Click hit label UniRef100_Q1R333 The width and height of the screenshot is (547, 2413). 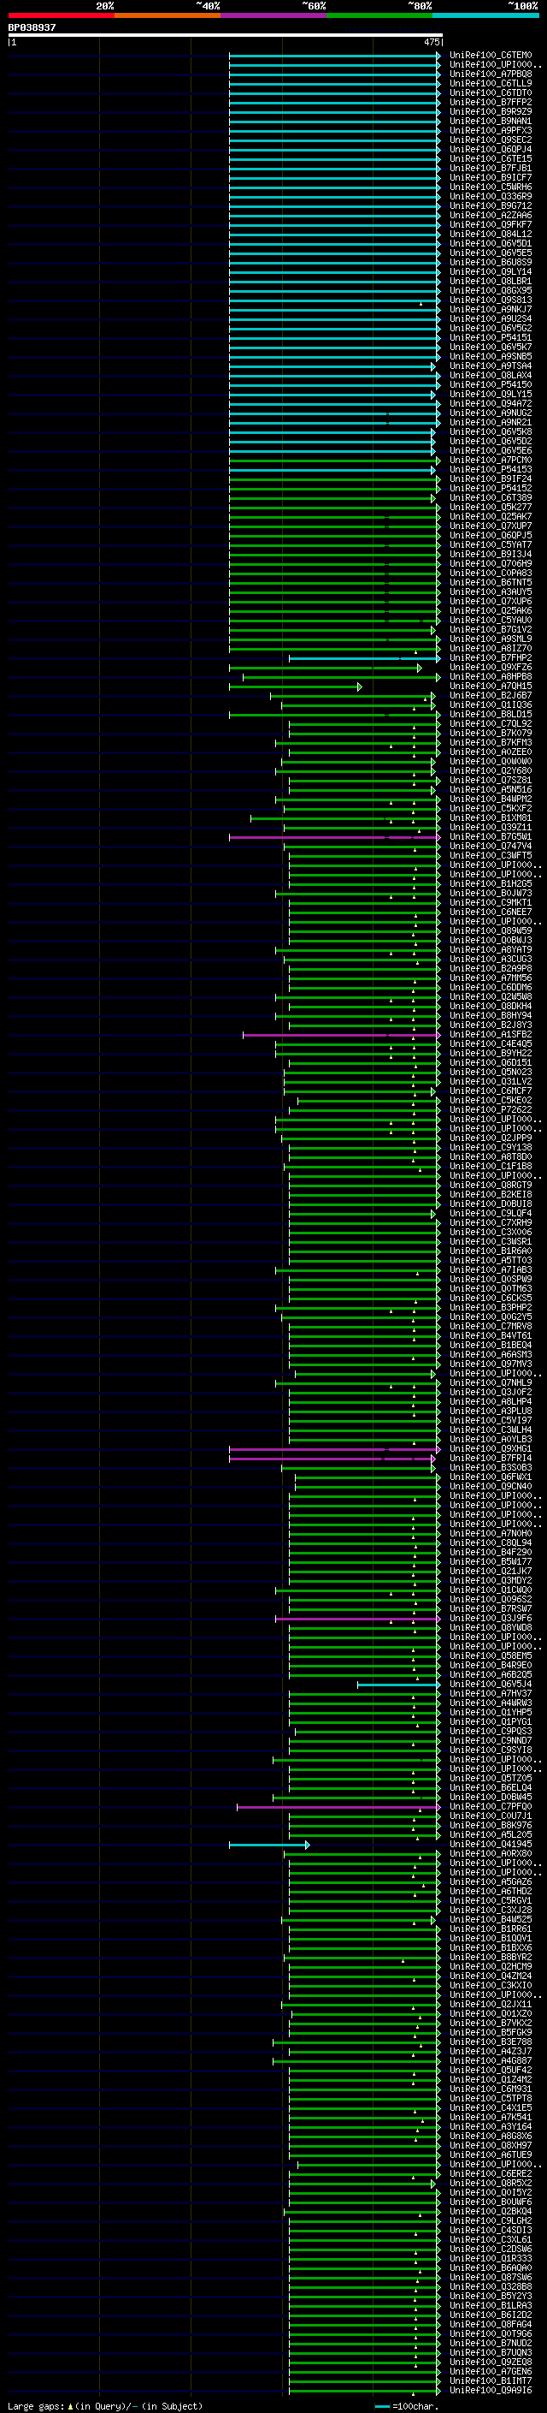tap(490, 2260)
